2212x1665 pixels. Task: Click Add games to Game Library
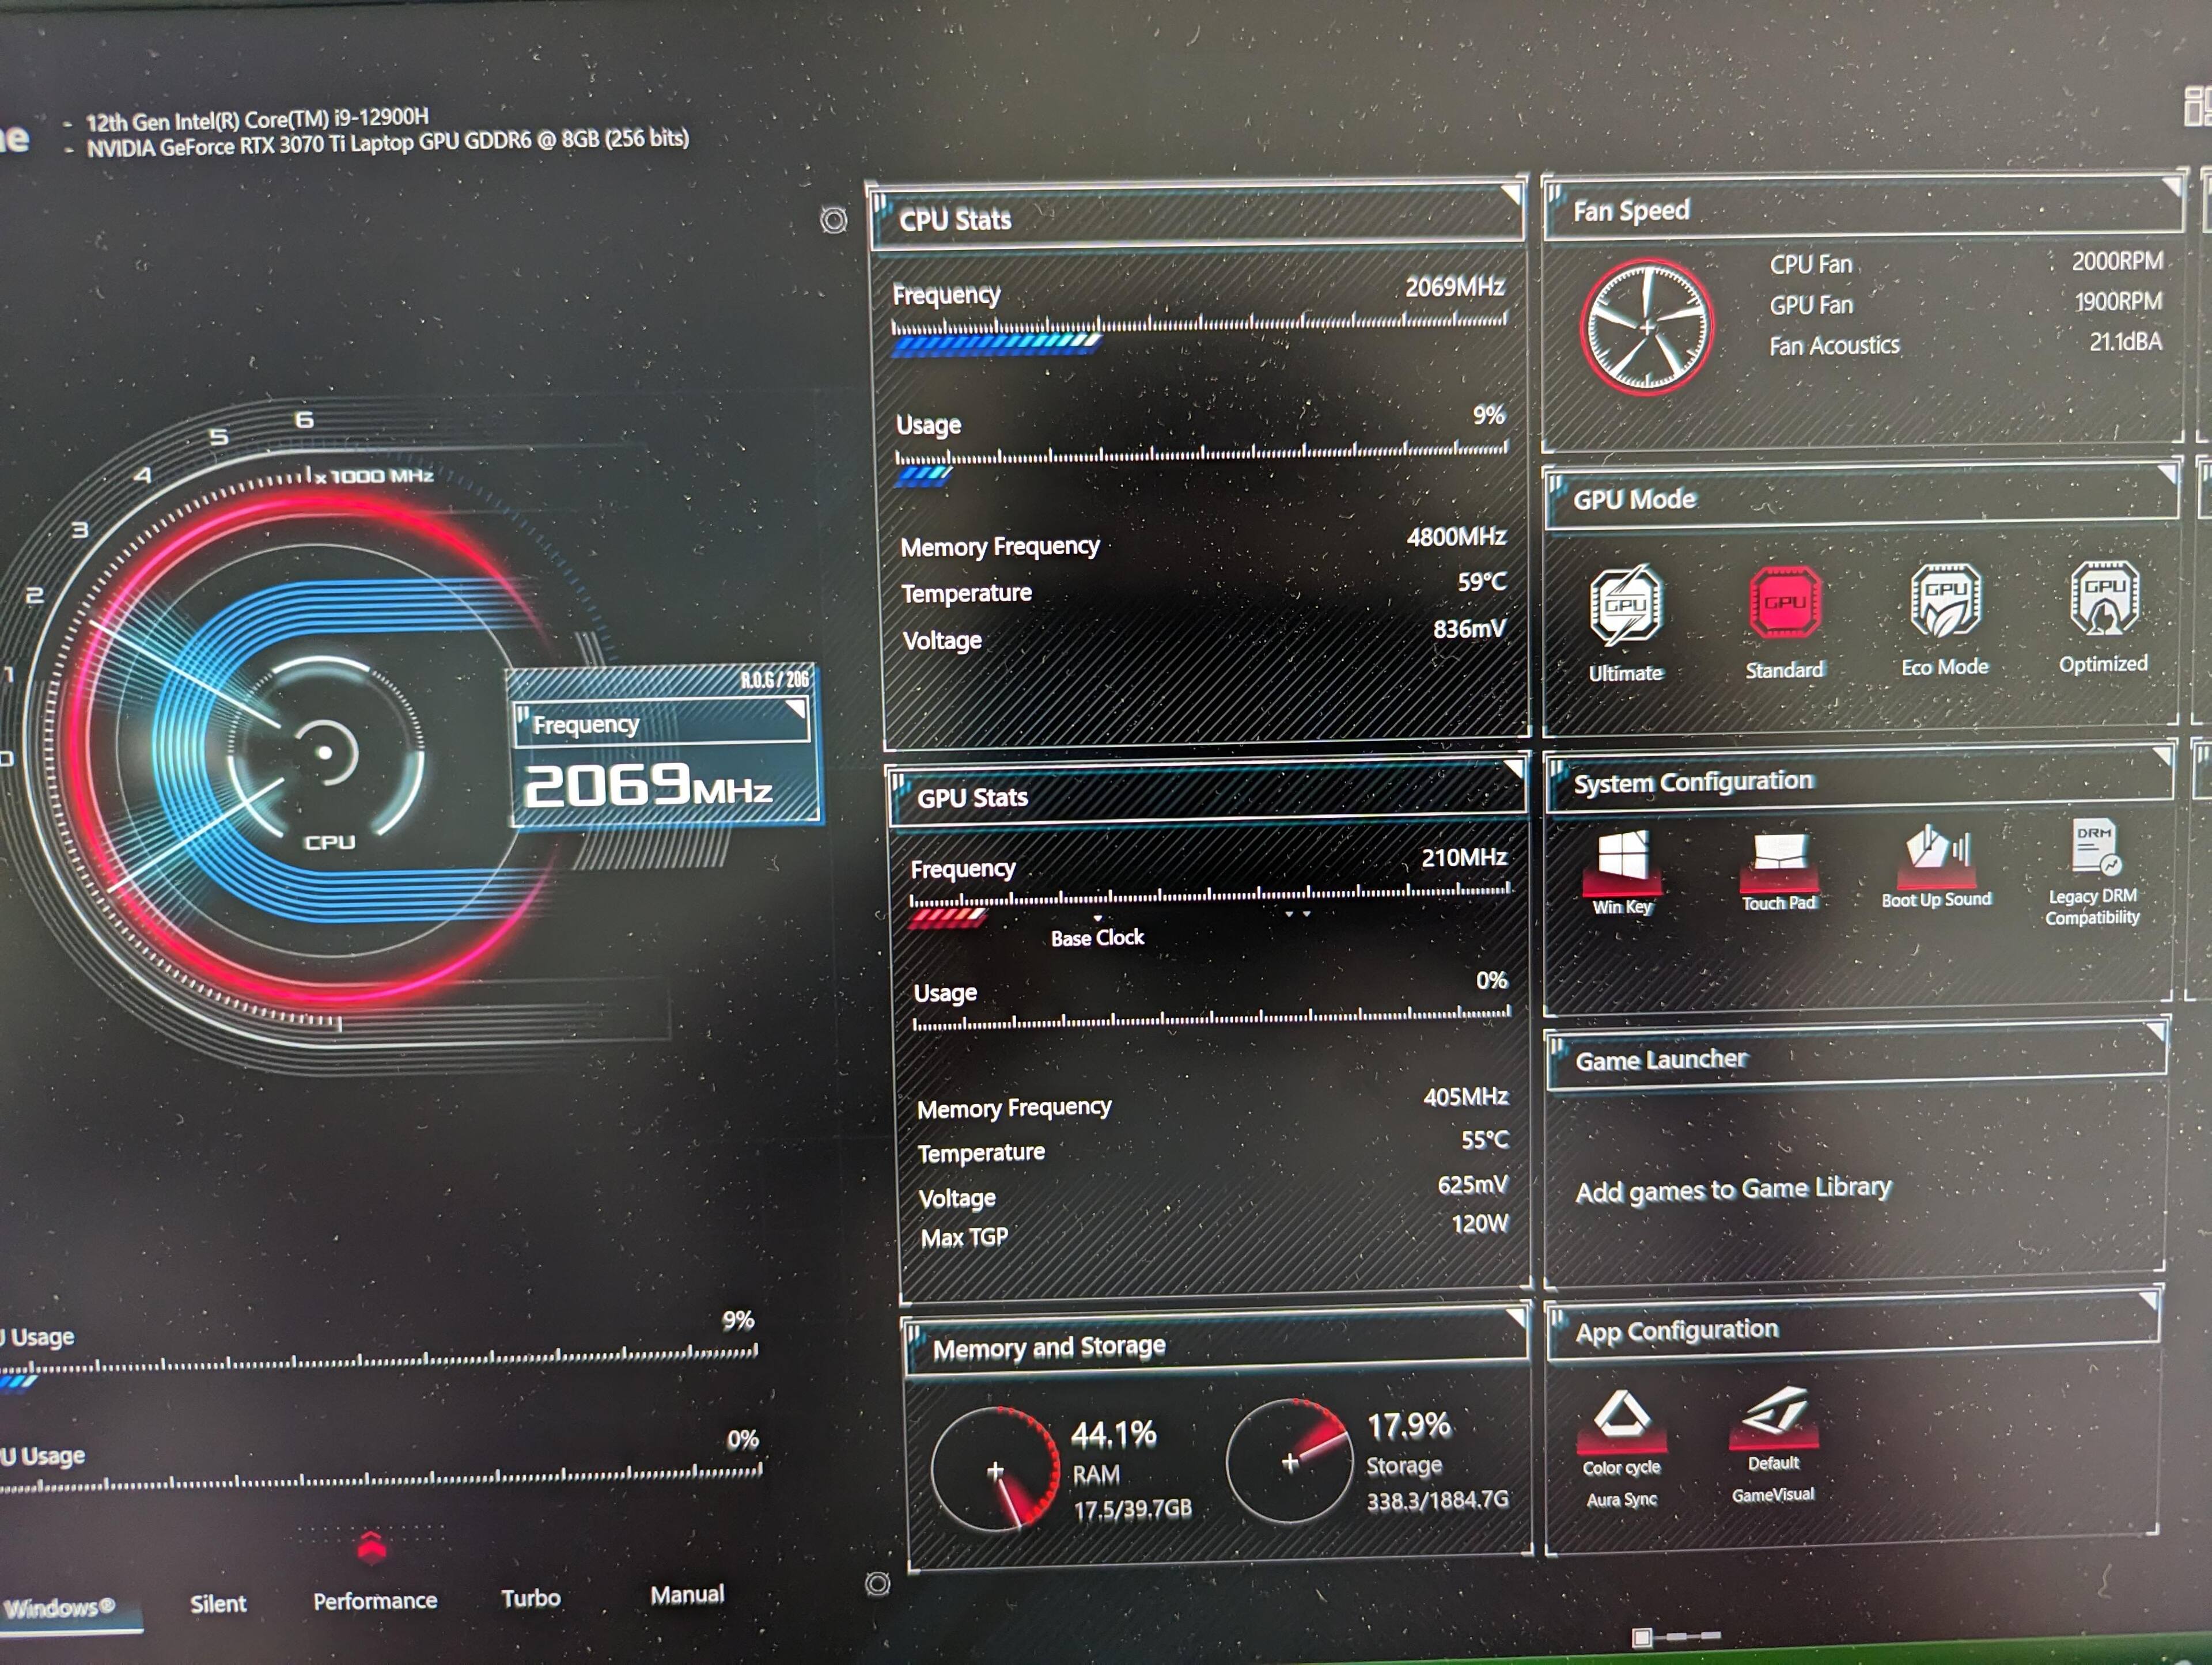click(x=1733, y=1190)
